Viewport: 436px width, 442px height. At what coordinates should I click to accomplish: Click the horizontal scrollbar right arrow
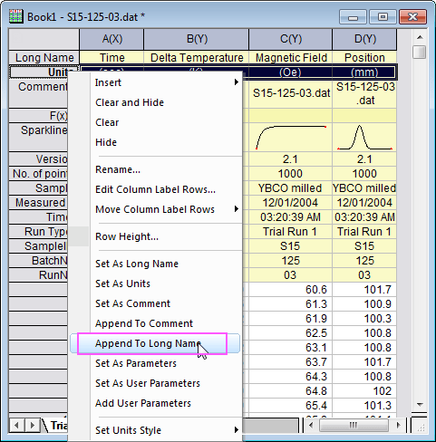point(399,426)
